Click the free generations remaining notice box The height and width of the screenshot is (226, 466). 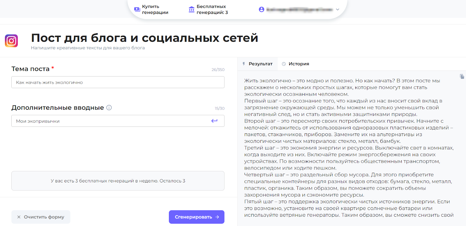click(118, 181)
